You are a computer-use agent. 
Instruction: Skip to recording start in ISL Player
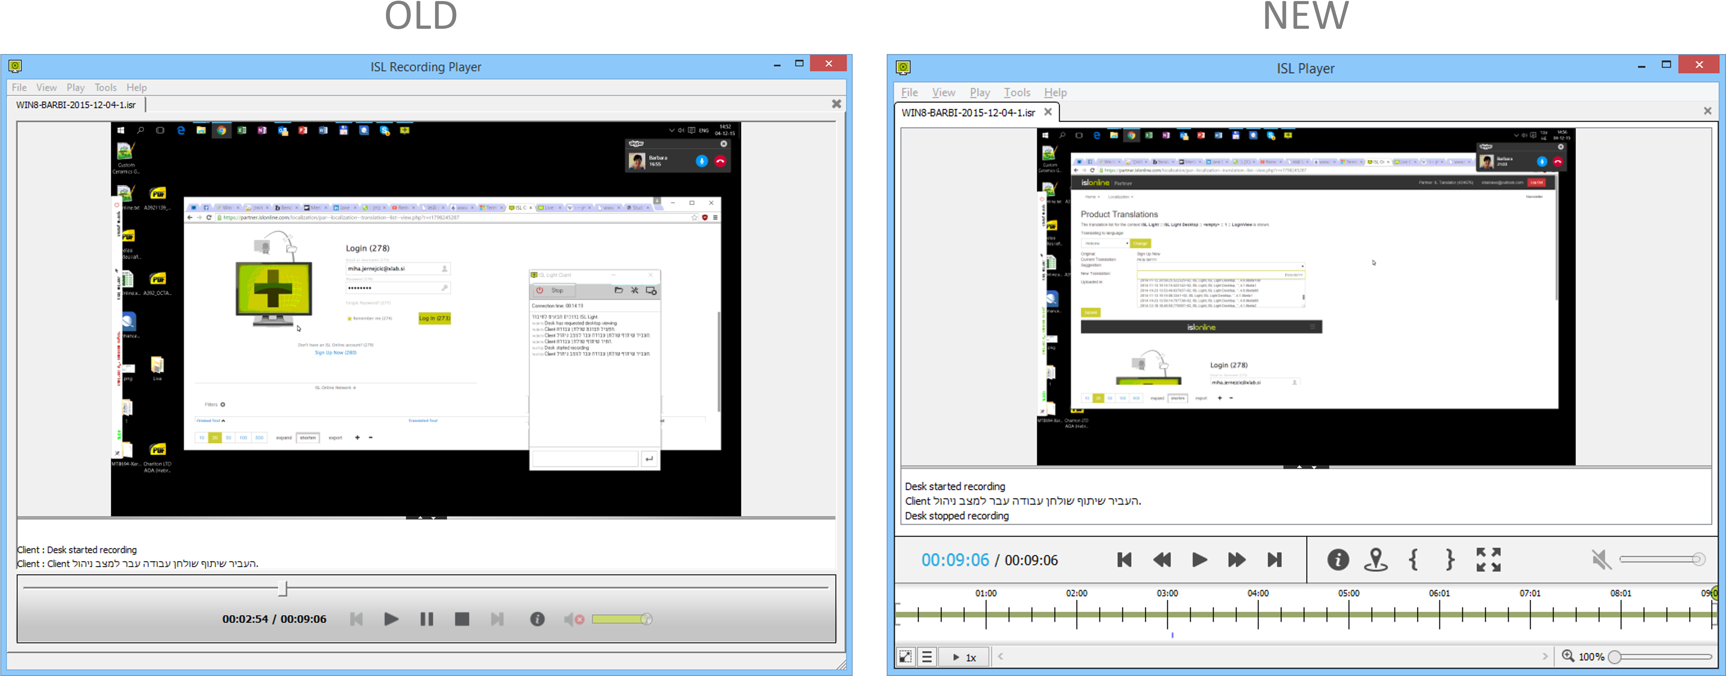click(x=1124, y=559)
